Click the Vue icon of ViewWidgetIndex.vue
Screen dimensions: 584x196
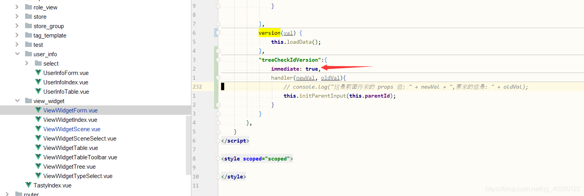[38, 119]
